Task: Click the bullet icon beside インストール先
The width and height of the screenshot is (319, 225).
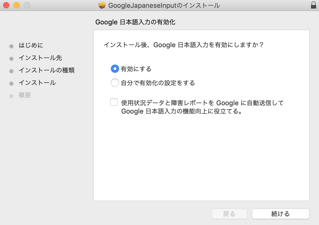Action: 11,58
